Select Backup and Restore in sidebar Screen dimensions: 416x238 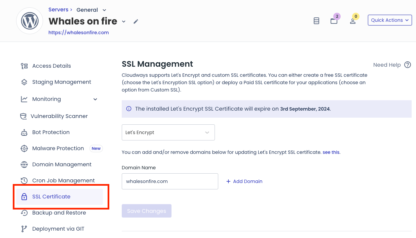[59, 213]
